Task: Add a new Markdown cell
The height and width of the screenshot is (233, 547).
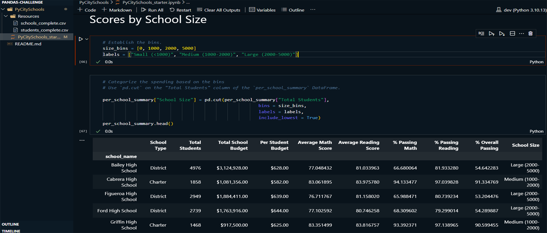Action: 117,10
